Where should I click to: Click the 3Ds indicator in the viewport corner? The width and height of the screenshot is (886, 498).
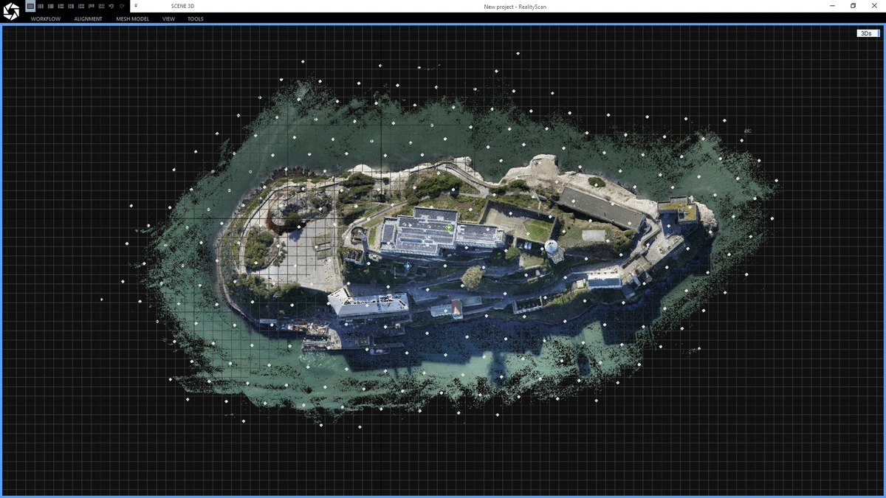point(865,32)
